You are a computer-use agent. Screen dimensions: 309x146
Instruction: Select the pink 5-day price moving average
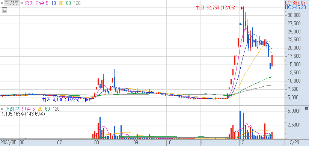click(x=47, y=3)
